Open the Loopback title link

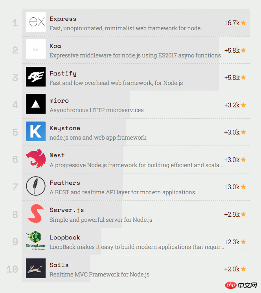[64, 238]
